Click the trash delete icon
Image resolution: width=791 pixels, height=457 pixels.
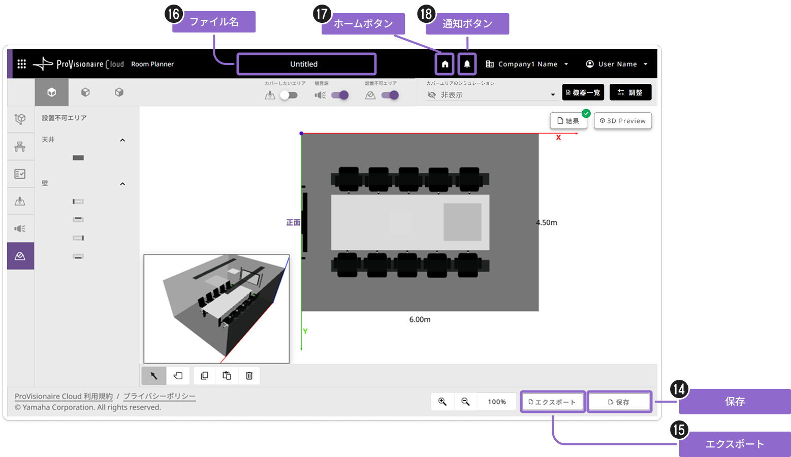pyautogui.click(x=249, y=376)
